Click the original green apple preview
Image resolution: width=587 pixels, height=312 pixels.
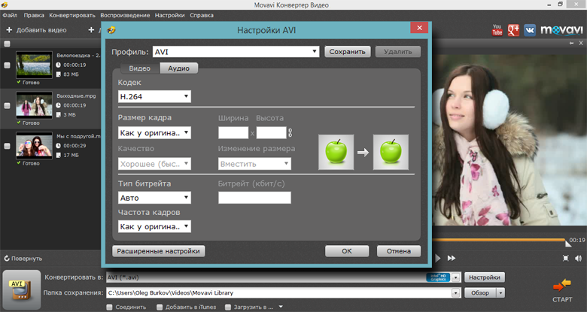pyautogui.click(x=336, y=153)
